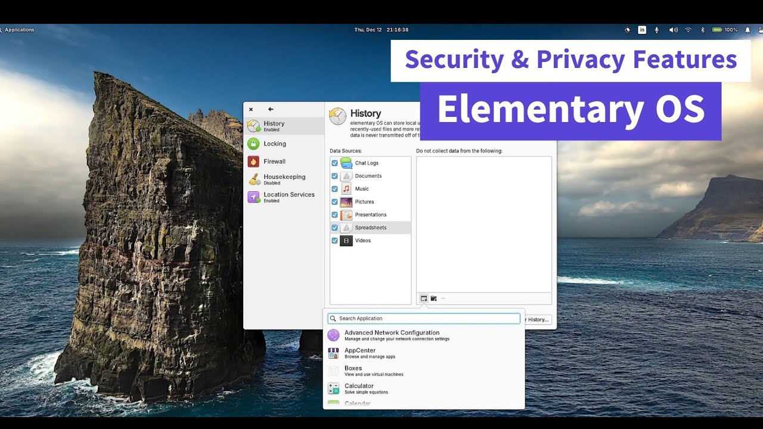Open the Locking section
Image resolution: width=763 pixels, height=429 pixels.
click(x=284, y=144)
